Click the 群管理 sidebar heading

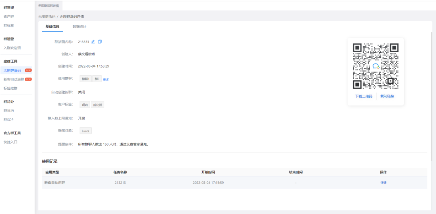[x=8, y=8]
